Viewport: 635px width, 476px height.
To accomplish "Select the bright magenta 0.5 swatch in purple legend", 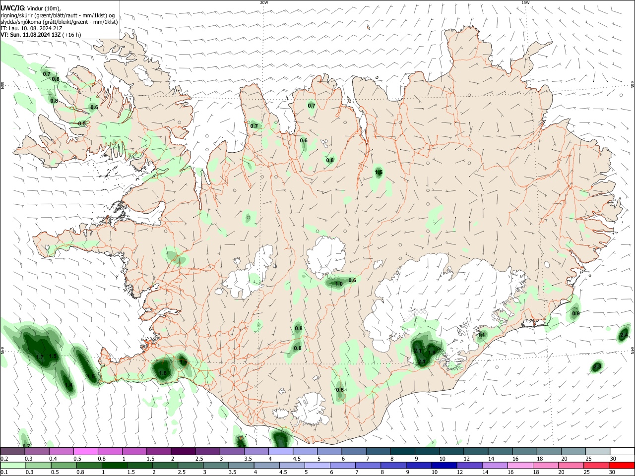I will point(86,451).
